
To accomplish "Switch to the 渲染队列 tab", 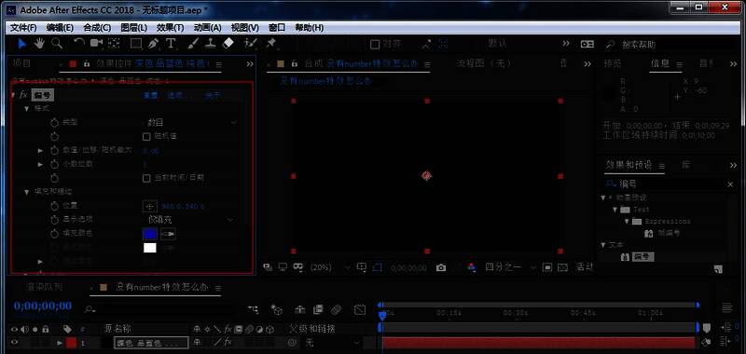I will point(44,287).
